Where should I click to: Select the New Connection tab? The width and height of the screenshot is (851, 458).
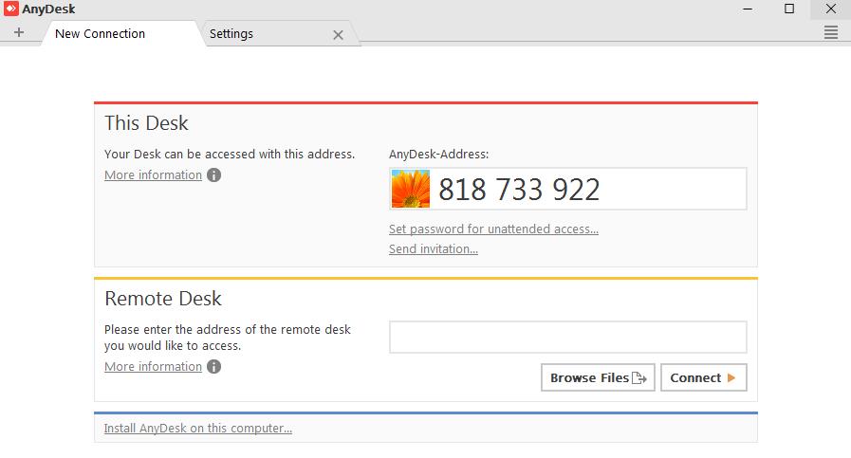(100, 34)
